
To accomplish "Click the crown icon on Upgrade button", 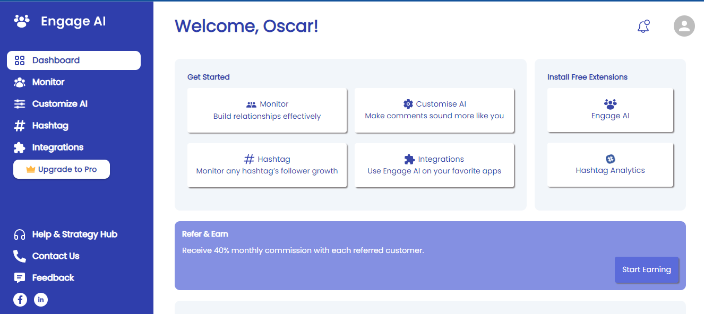I will (30, 170).
